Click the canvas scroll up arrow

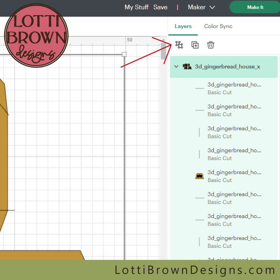[x=163, y=40]
